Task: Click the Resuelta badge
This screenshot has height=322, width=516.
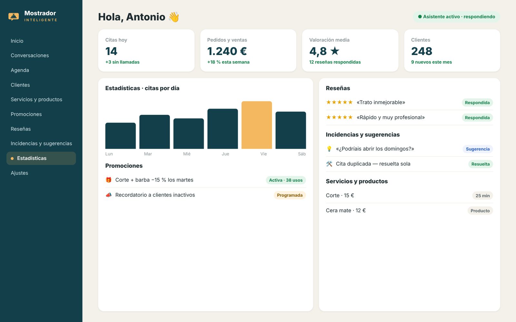Action: 481,164
